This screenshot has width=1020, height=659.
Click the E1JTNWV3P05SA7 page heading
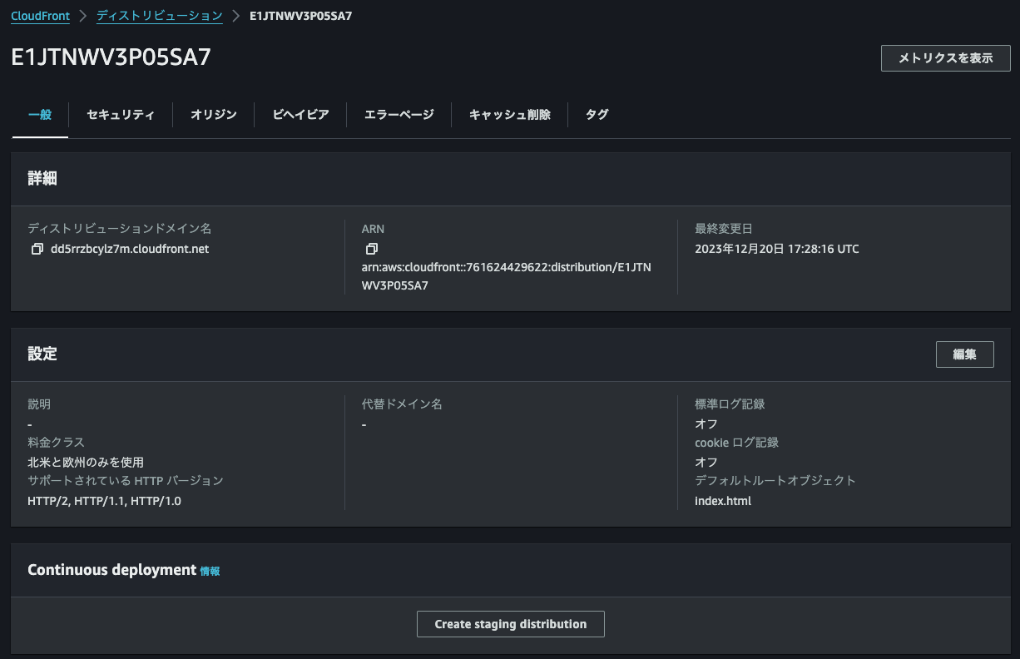click(x=111, y=56)
